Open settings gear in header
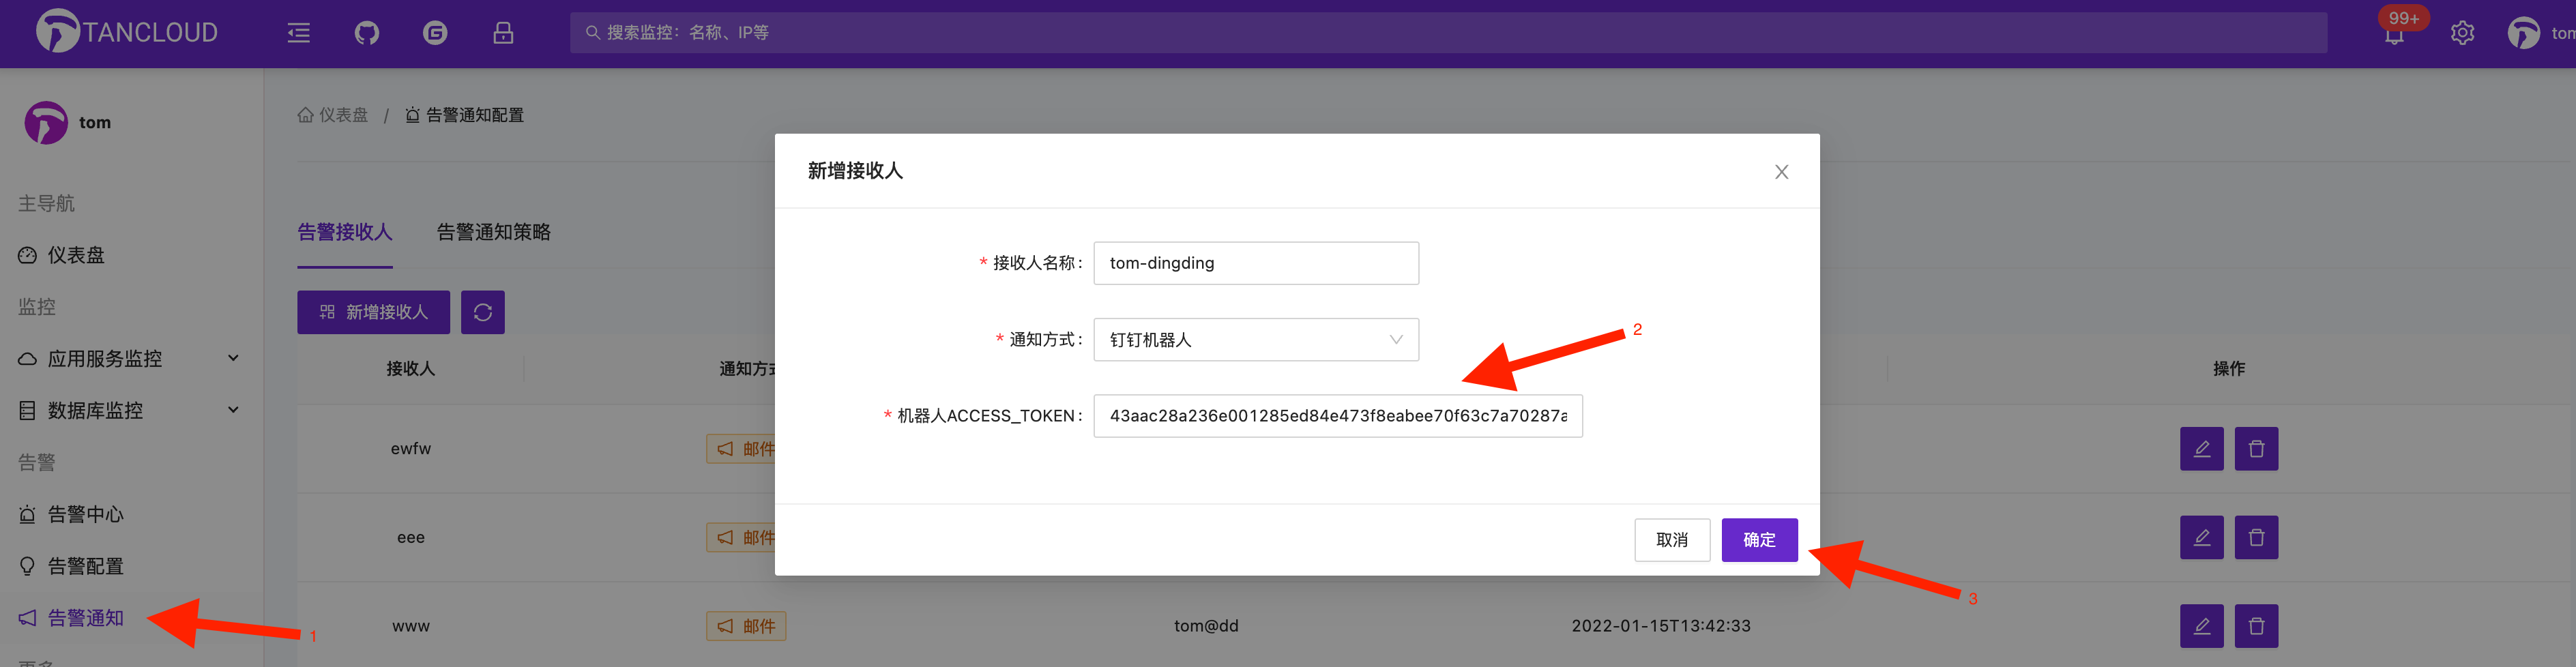2576x667 pixels. (x=2462, y=33)
